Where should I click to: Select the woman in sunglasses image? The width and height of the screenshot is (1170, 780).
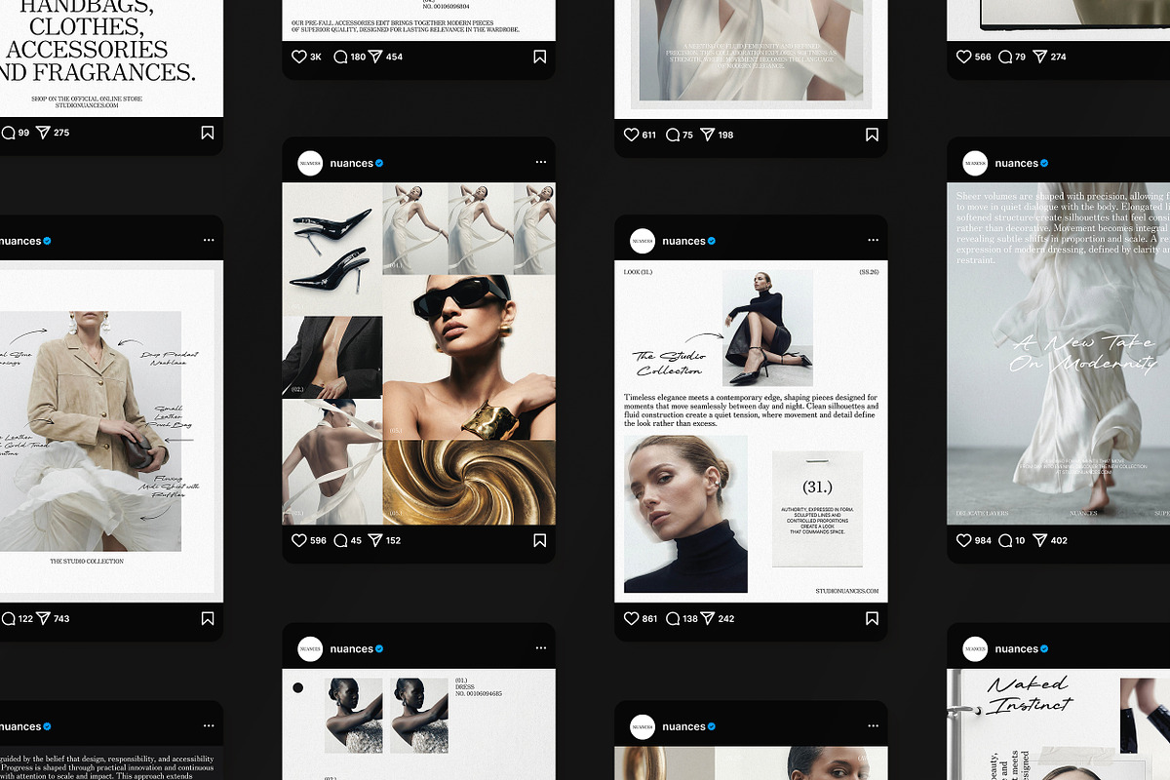pos(469,357)
